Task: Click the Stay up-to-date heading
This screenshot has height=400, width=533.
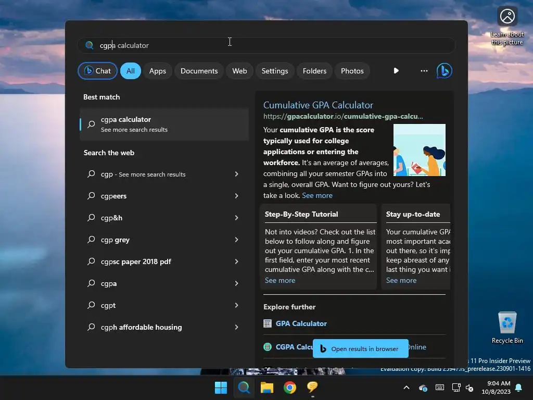Action: (x=413, y=214)
